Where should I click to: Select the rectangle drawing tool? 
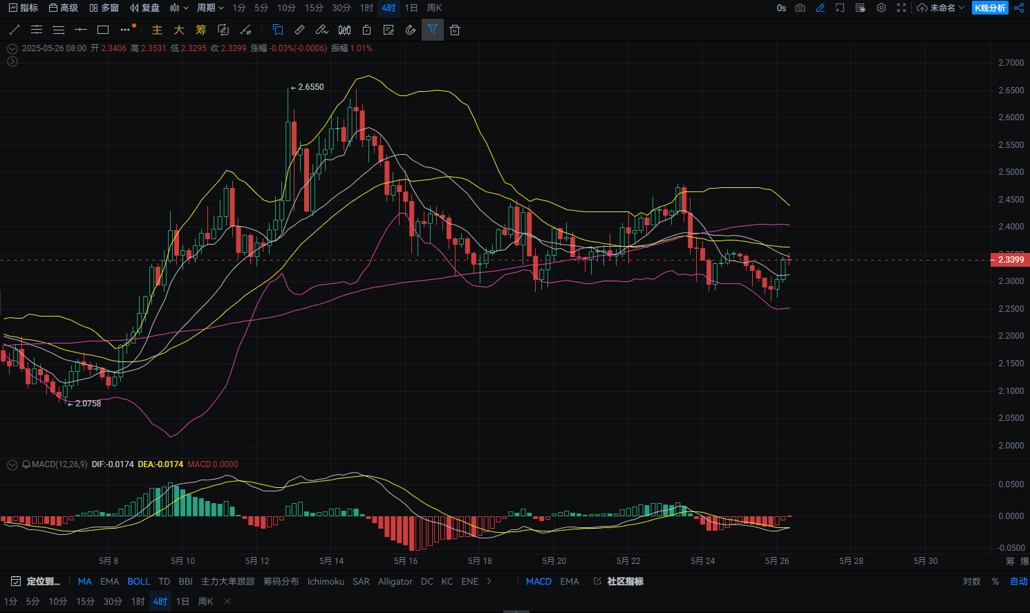pos(103,30)
